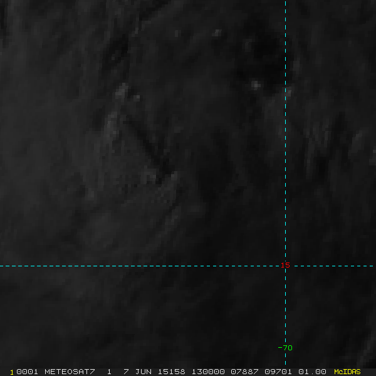Image resolution: width=376 pixels, height=376 pixels.
Task: Select the 01.00 resolution value
Action: tap(312, 372)
